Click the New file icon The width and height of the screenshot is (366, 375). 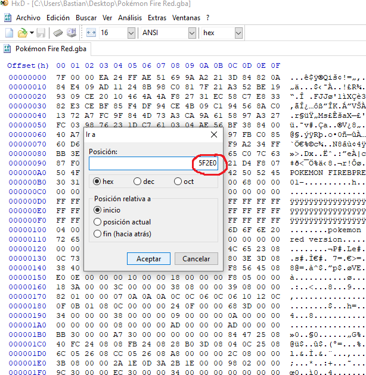coord(9,33)
